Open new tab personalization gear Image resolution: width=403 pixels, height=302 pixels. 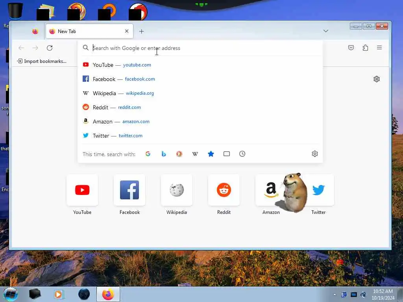pos(377,79)
